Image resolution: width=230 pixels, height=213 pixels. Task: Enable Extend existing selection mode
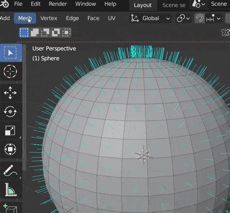[34, 32]
